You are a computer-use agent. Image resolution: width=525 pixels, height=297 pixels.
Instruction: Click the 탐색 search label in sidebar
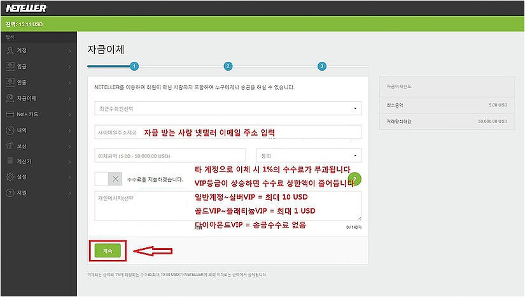10,37
